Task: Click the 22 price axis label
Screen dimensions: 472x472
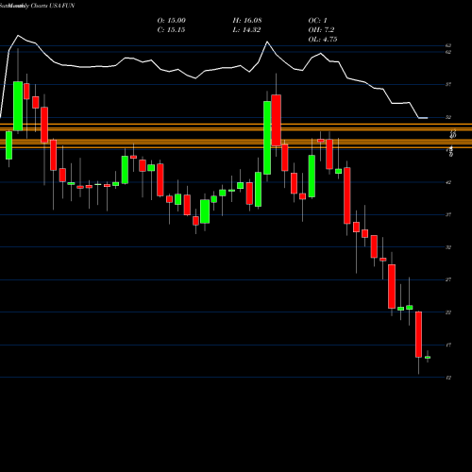Action: (x=448, y=312)
